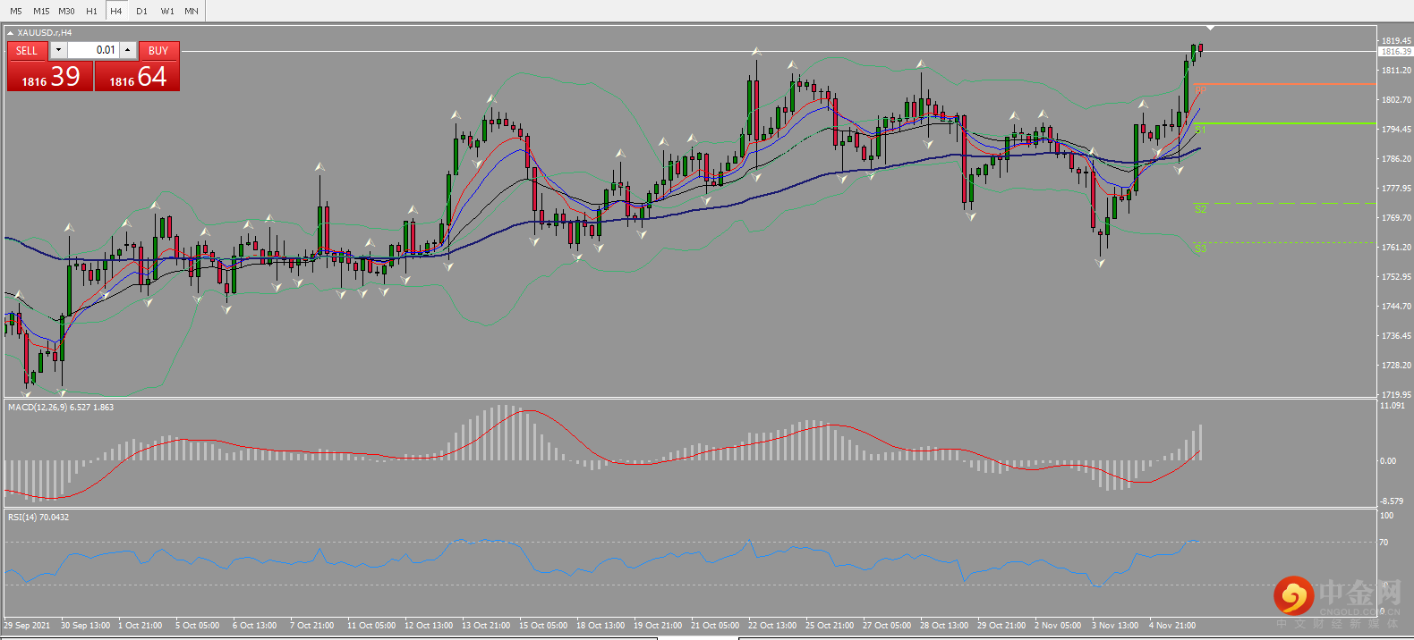Click BUY at 1816.64

click(x=138, y=67)
